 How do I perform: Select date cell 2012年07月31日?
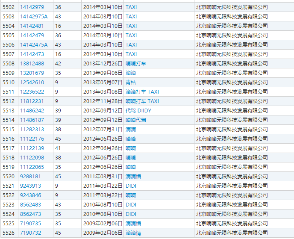point(103,130)
